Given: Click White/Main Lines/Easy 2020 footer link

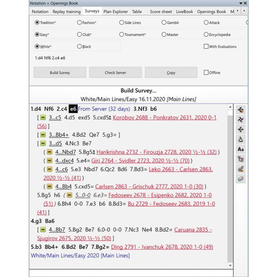Looking at the screenshot, I should tap(80, 256).
